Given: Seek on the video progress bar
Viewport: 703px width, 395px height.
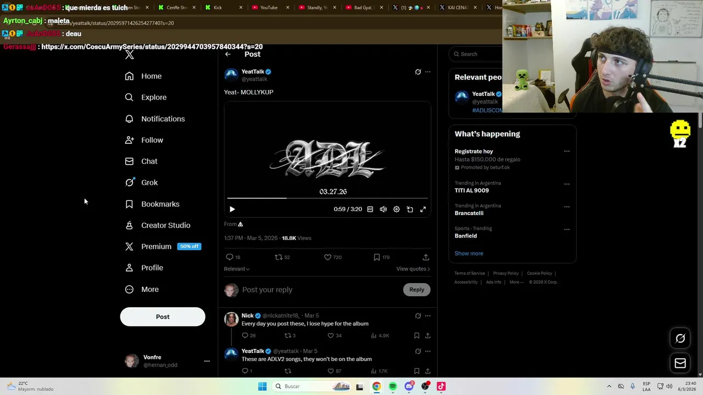Looking at the screenshot, I should tap(327, 198).
